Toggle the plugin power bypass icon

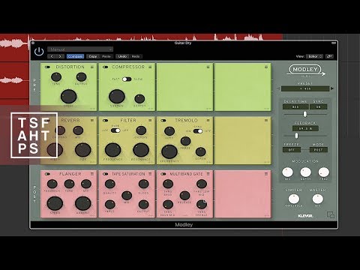pos(39,52)
